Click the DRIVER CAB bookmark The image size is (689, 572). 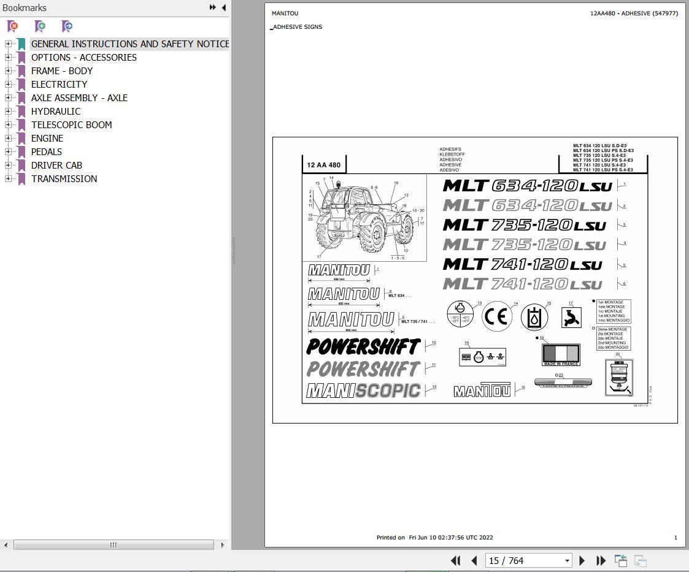point(56,165)
